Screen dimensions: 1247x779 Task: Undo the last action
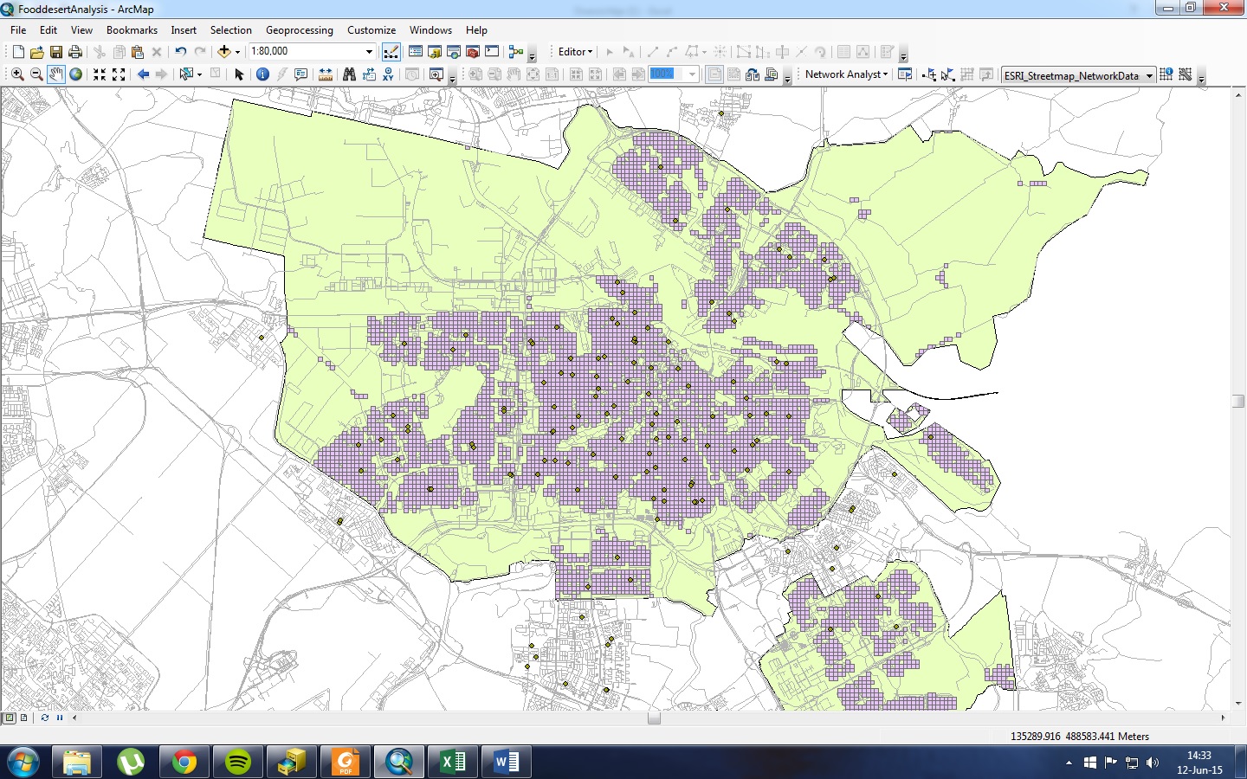click(180, 52)
